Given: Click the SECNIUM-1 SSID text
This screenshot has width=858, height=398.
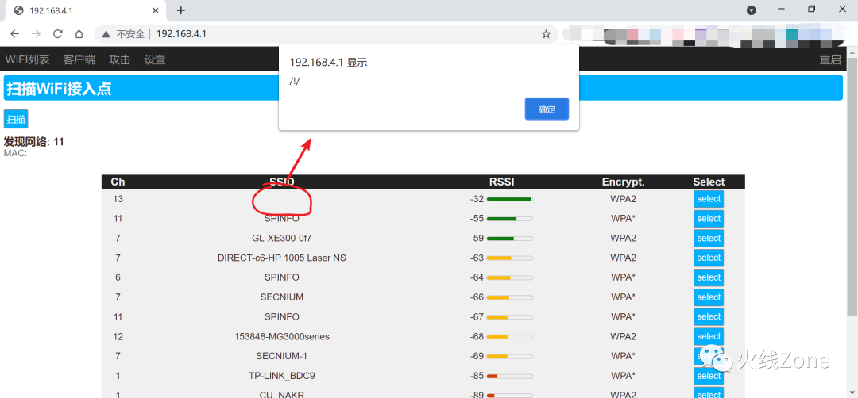Looking at the screenshot, I should point(282,356).
